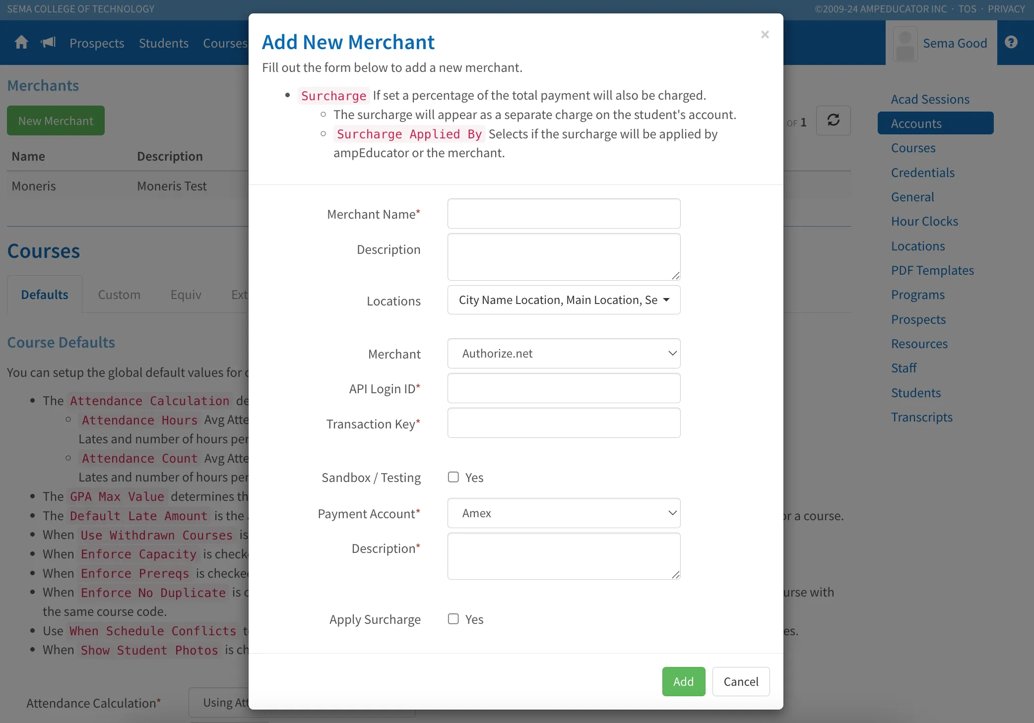Open the announcements megaphone icon

(x=48, y=43)
